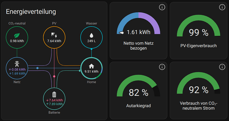
Task: Click the Autarkiegrad caption
Action: pyautogui.click(x=138, y=106)
